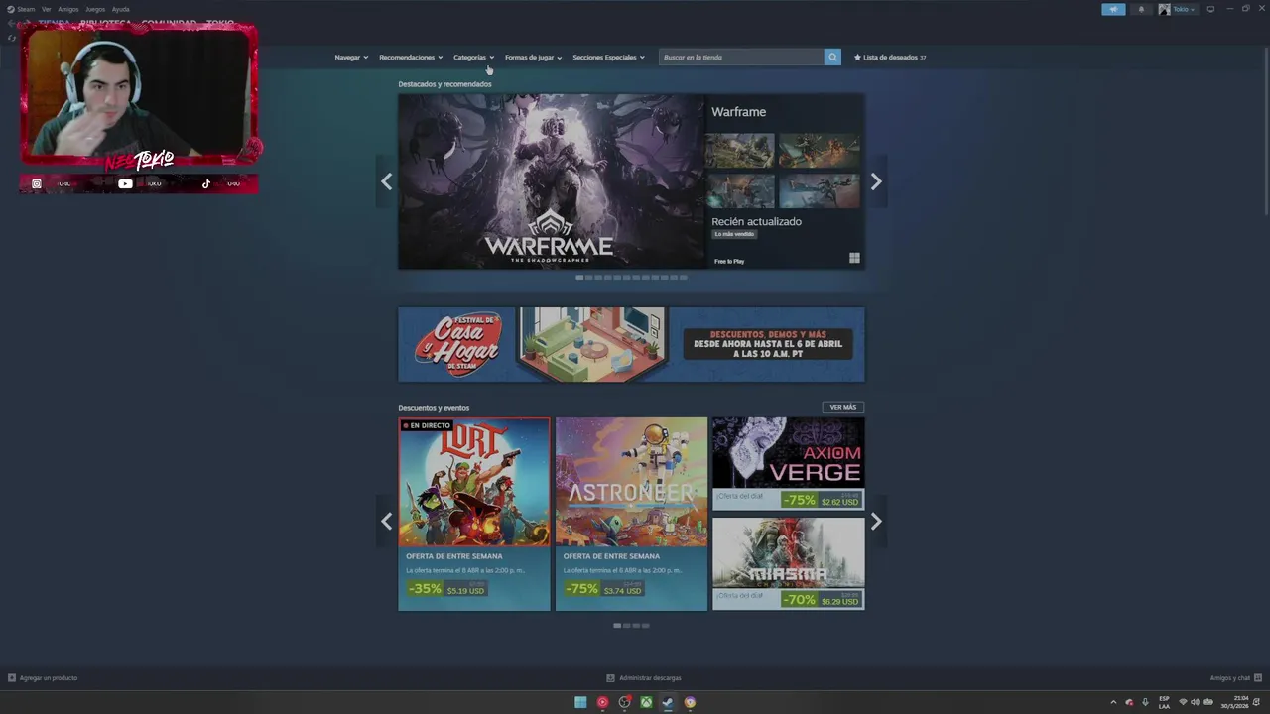This screenshot has width=1270, height=714.
Task: Click the Buscar en la tienda search field
Action: coord(741,57)
